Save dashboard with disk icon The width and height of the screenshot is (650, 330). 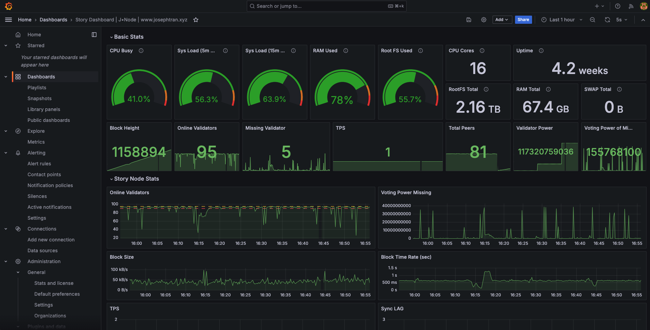[x=469, y=20]
